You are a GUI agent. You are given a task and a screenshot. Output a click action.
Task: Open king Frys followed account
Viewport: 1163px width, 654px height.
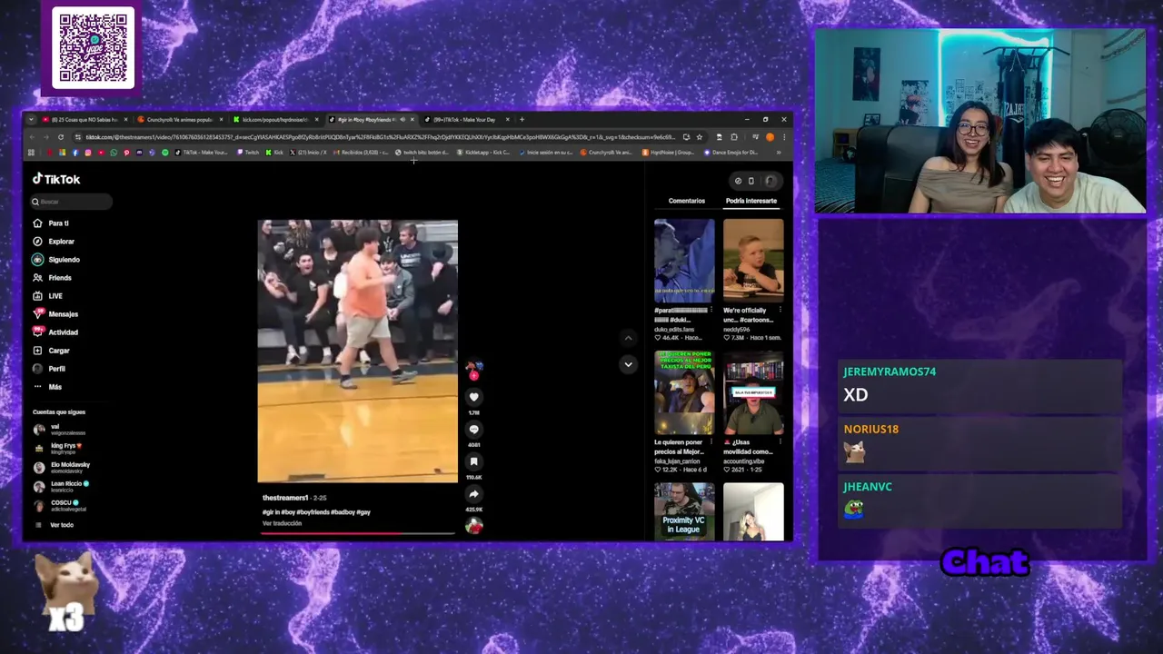click(x=59, y=448)
